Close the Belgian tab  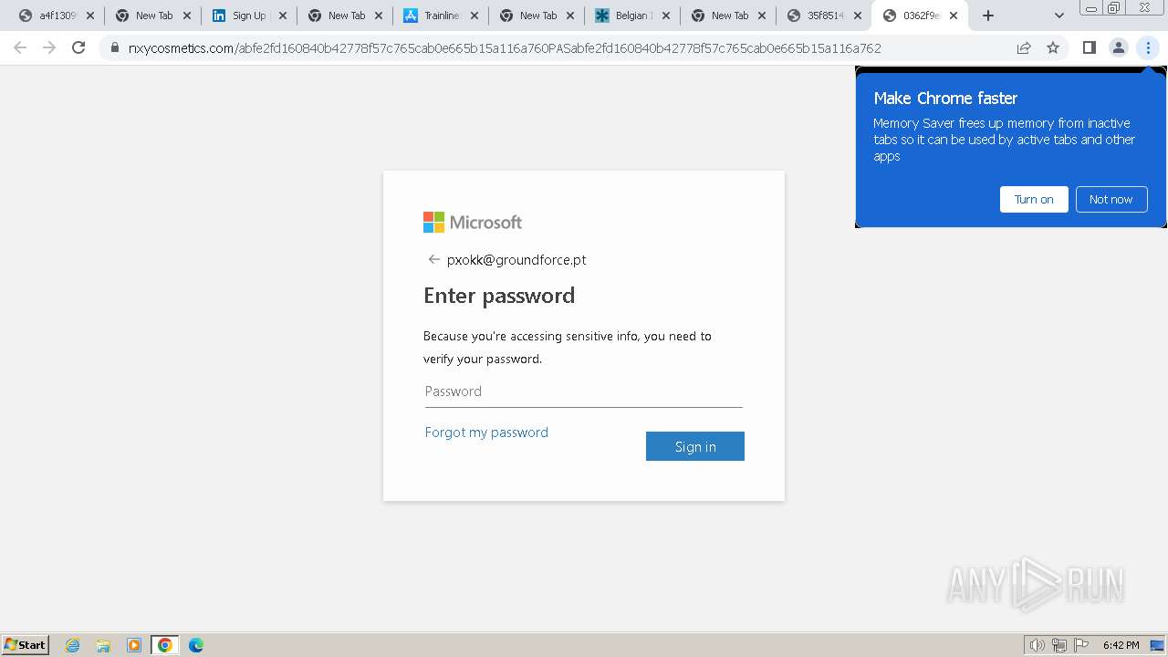(x=665, y=16)
